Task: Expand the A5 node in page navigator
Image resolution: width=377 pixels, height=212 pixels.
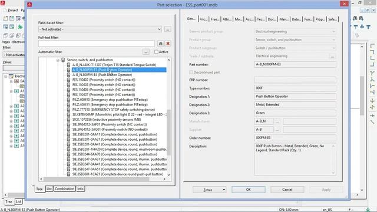Action: [x=11, y=121]
